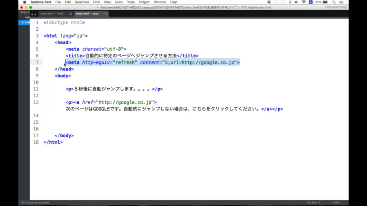Viewport: 367px width, 206px height.
Task: Click the closing </body> tag
Action: coord(64,136)
